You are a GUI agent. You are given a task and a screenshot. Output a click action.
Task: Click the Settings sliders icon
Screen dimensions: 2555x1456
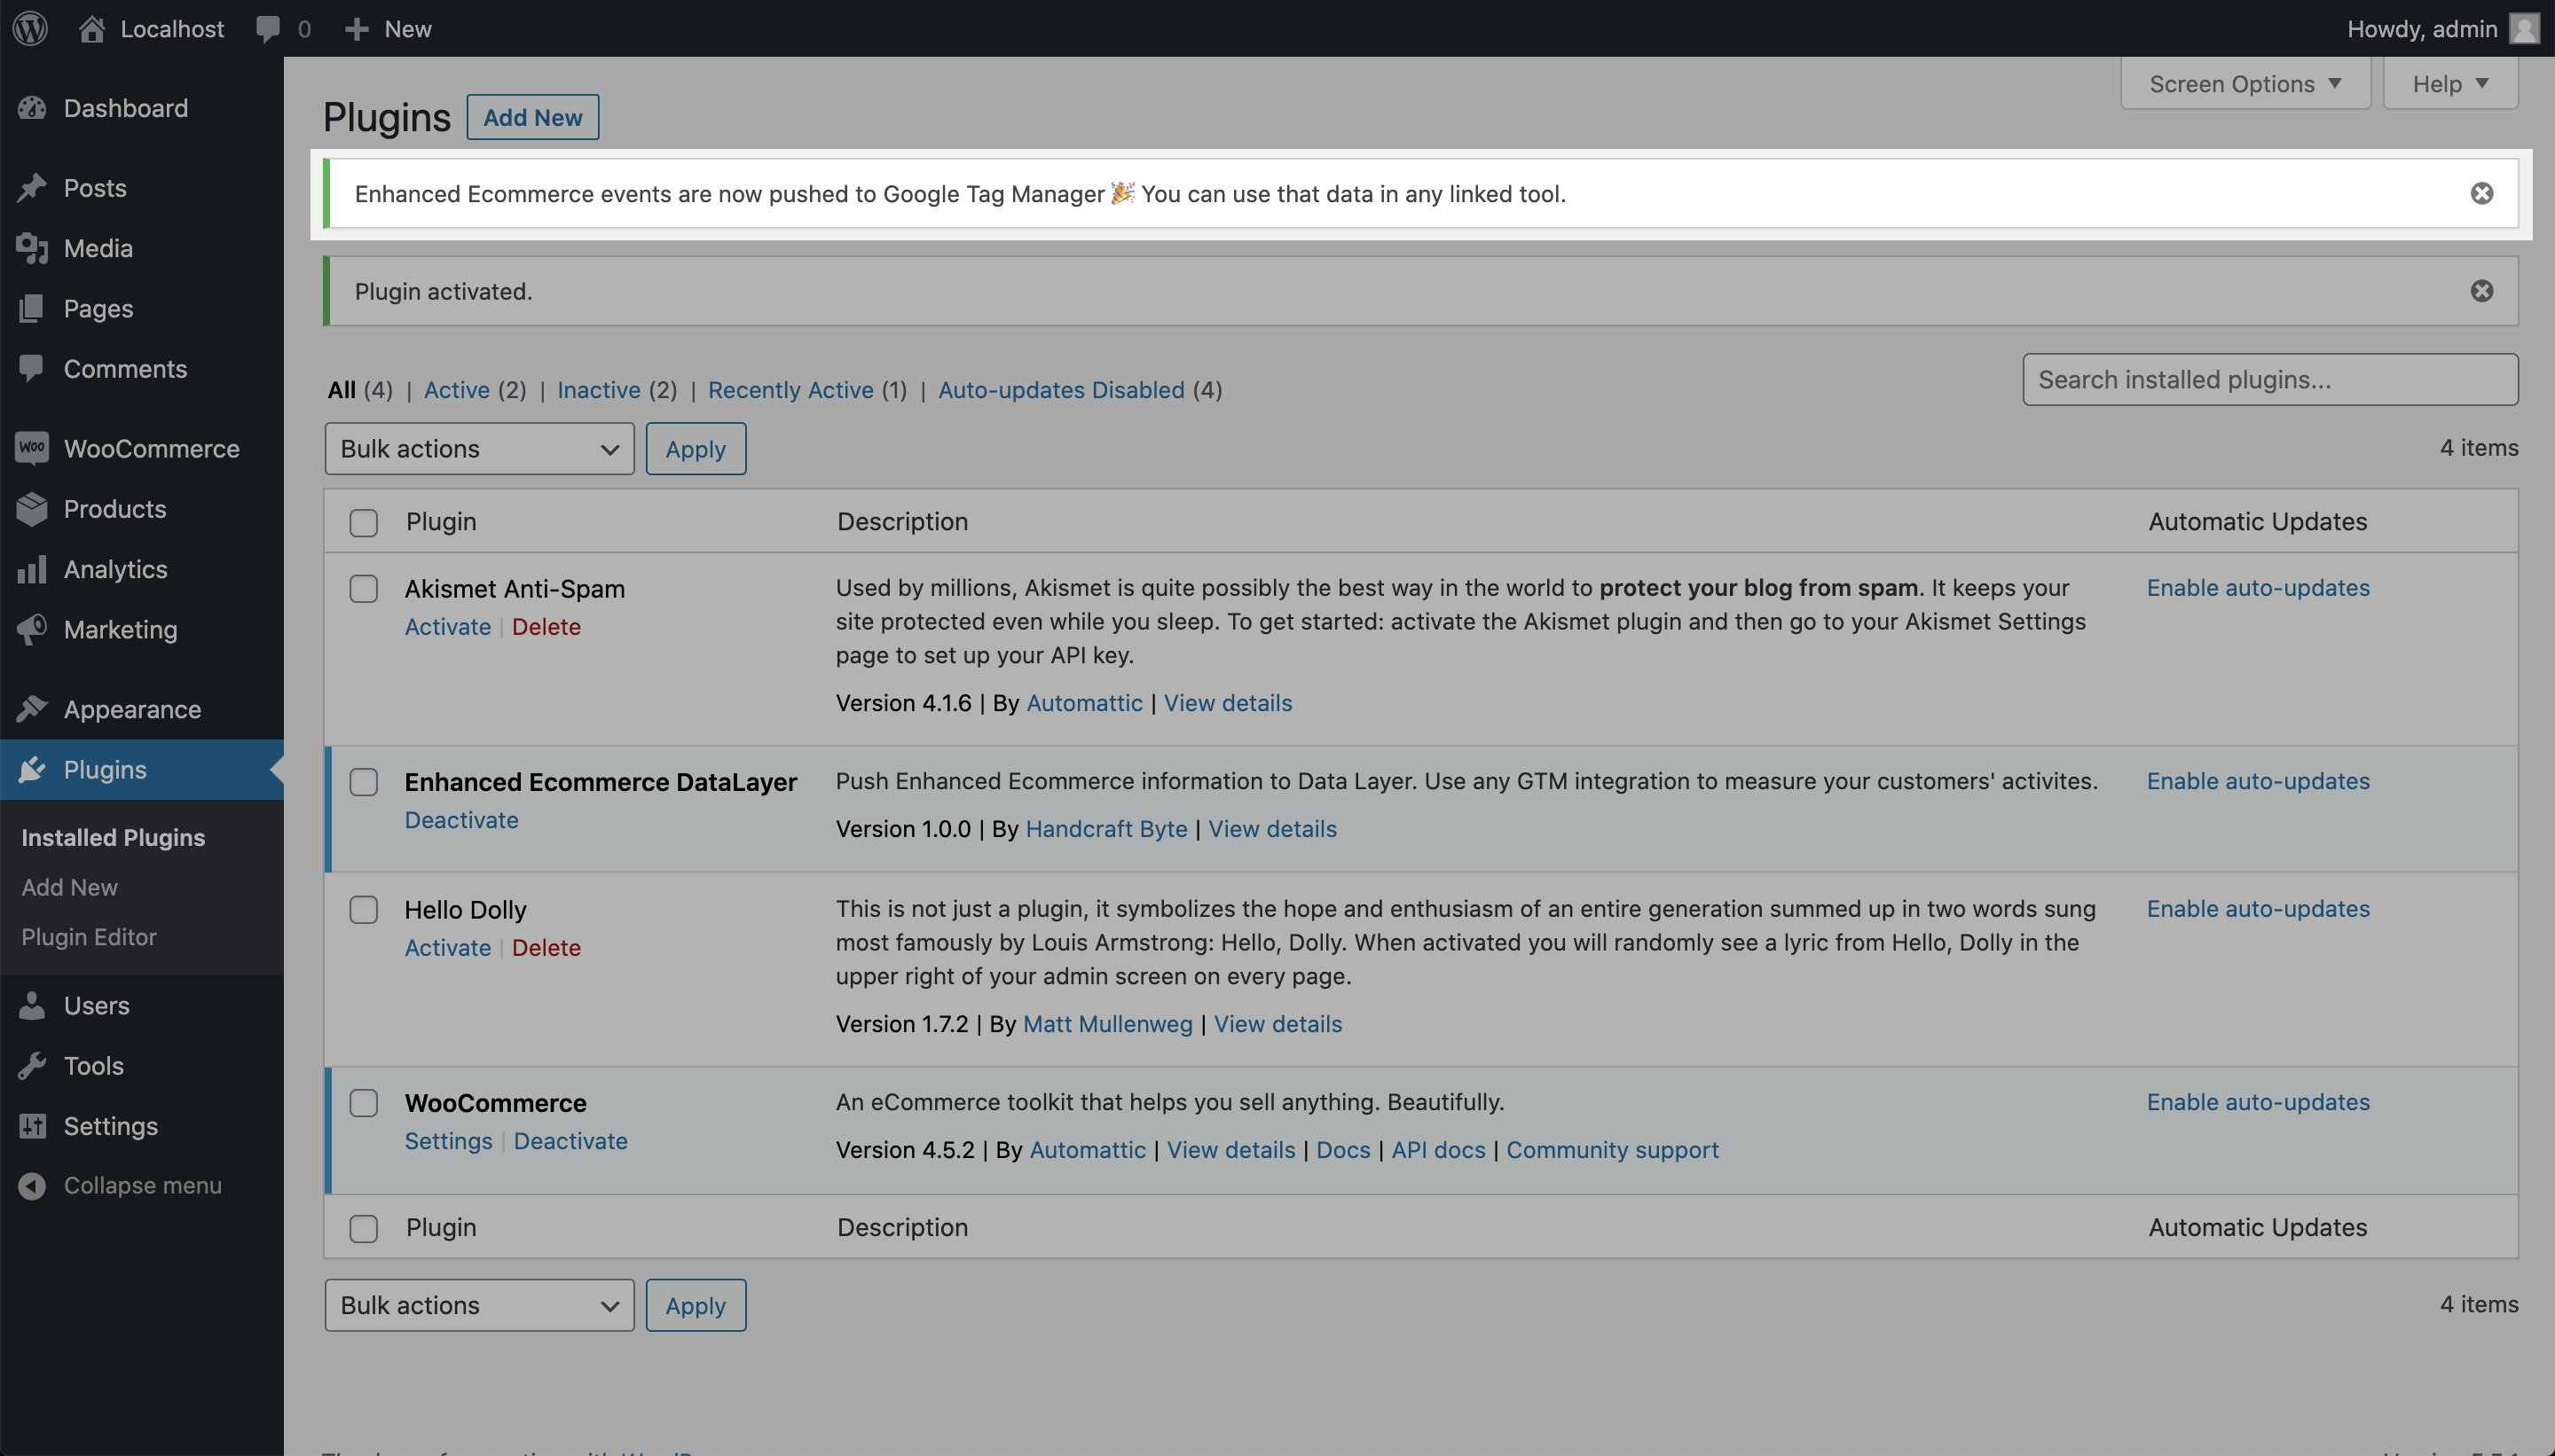[x=32, y=1125]
